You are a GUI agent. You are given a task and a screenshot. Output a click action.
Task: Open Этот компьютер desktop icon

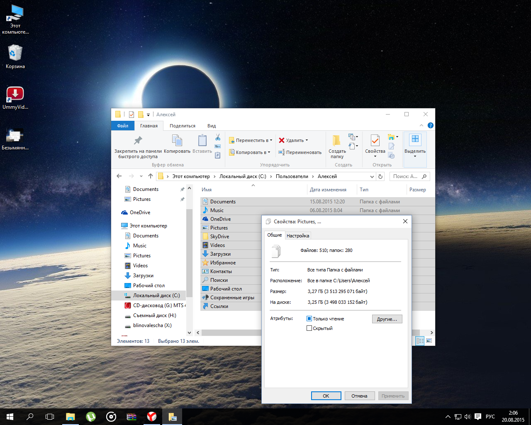[15, 20]
